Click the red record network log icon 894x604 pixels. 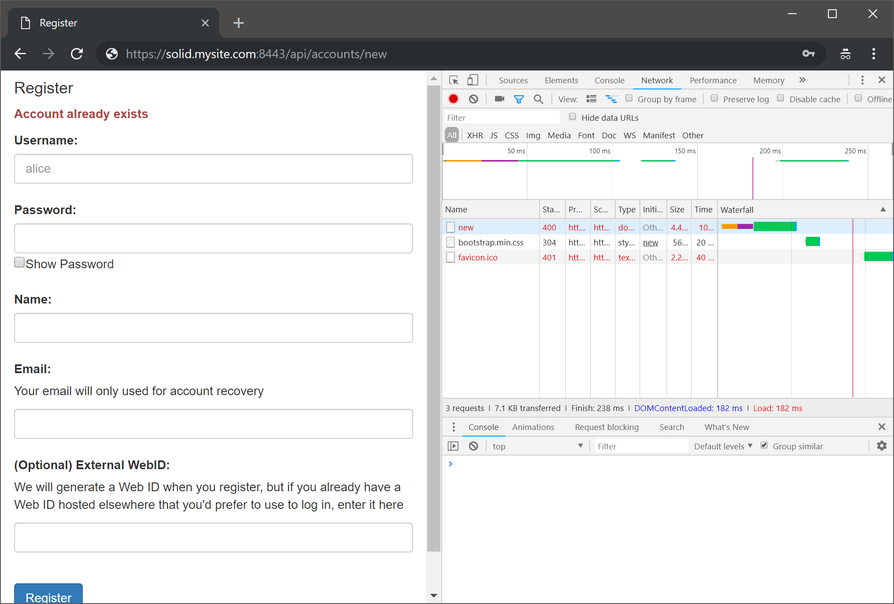[453, 99]
